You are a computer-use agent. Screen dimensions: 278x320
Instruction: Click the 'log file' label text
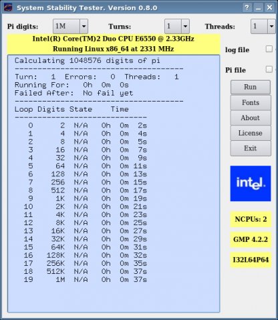click(x=237, y=49)
